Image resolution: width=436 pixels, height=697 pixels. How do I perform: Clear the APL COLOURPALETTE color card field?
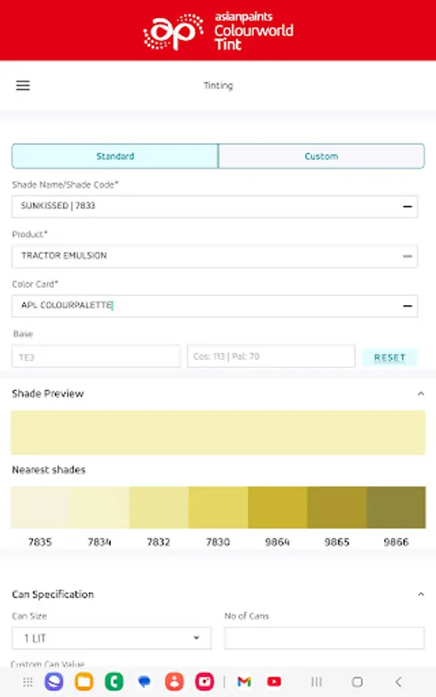407,306
